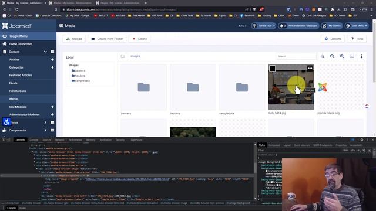Screen dimensions: 376x211
Task: Click the Joomla logo in sidebar
Action: coord(17,26)
